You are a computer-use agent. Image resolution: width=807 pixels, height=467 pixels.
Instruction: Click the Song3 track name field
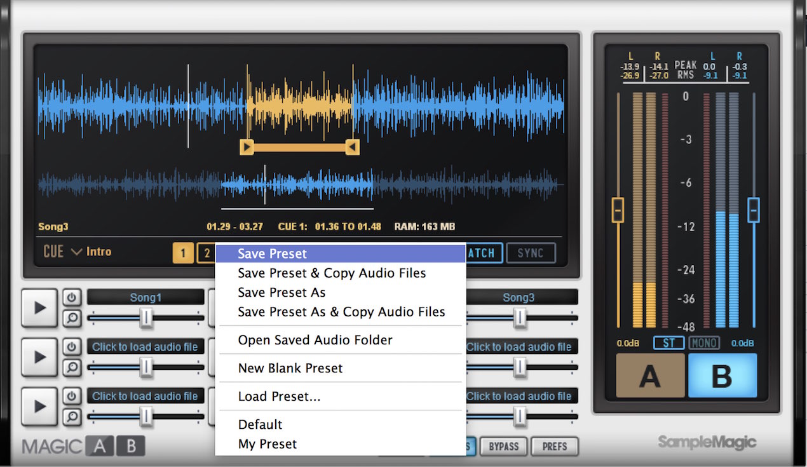coord(521,297)
